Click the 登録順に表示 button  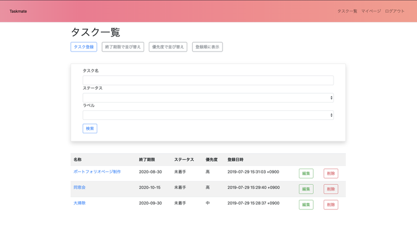(207, 47)
